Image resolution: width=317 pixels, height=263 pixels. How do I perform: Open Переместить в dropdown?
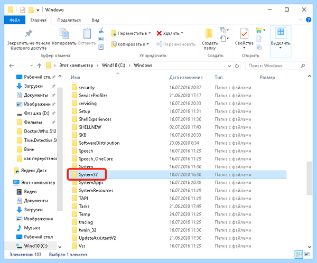point(131,33)
